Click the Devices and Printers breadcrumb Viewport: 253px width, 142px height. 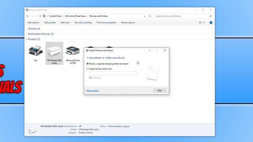tap(98, 16)
